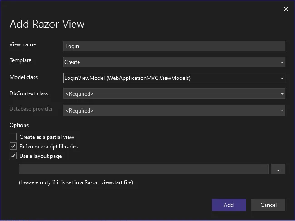Viewport: 295px width, 221px height.
Task: Uncheck Reference script libraries option
Action: point(13,147)
